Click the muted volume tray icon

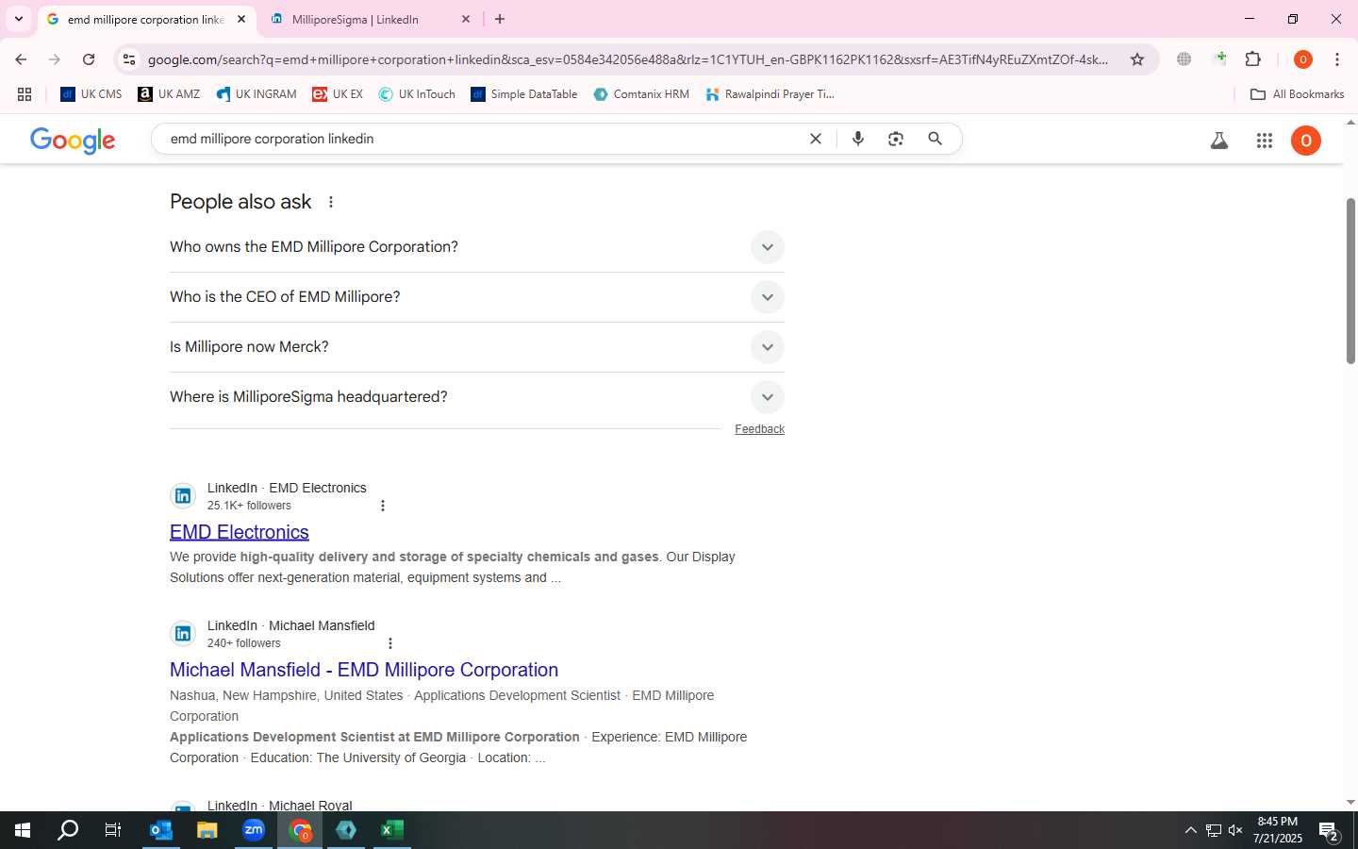(x=1235, y=830)
